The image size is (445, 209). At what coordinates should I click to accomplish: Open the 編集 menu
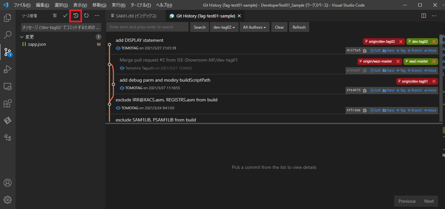[43, 5]
